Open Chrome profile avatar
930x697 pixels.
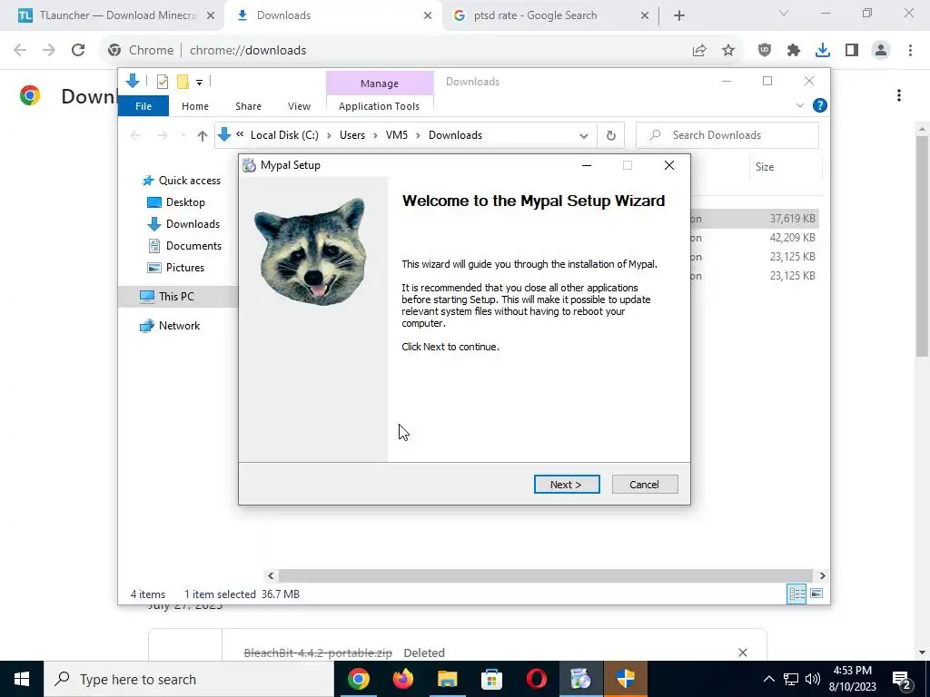(881, 51)
